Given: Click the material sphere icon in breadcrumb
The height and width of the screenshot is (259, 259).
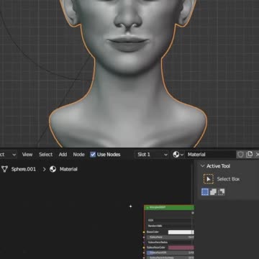Looking at the screenshot, I should [x=53, y=169].
